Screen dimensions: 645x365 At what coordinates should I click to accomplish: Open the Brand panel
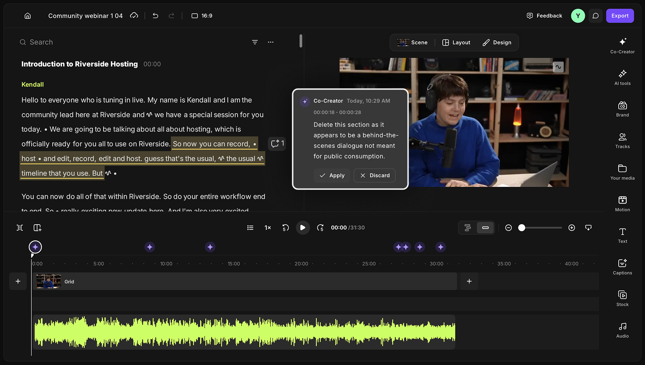coord(622,109)
